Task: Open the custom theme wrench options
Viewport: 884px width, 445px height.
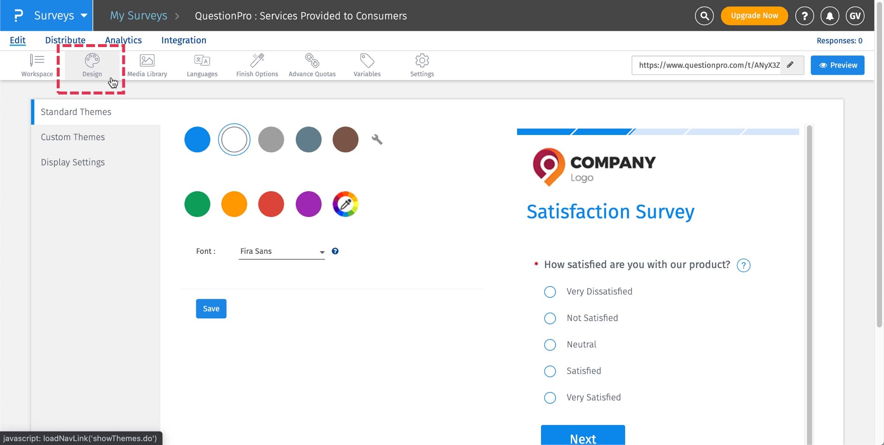Action: point(377,139)
